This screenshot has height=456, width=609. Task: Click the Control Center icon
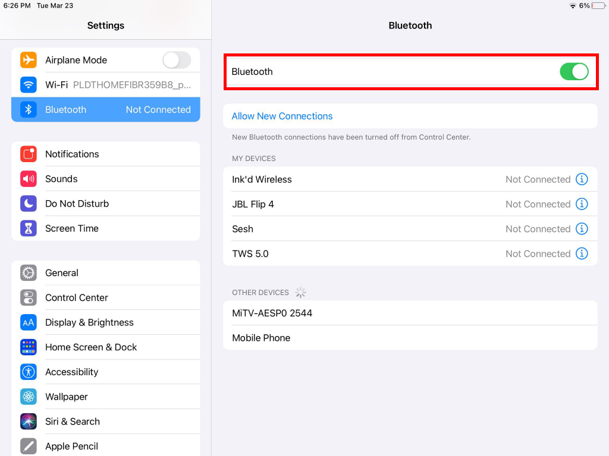click(29, 297)
